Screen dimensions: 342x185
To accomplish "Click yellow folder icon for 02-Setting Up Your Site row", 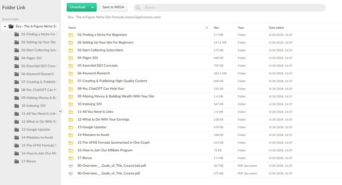I will [x=71, y=42].
